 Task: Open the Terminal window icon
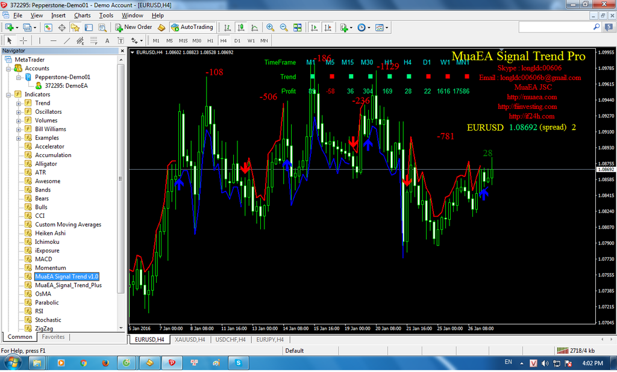click(x=89, y=27)
